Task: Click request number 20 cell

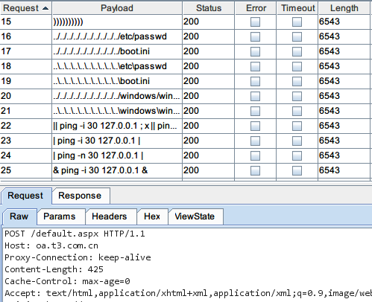Action: point(25,96)
